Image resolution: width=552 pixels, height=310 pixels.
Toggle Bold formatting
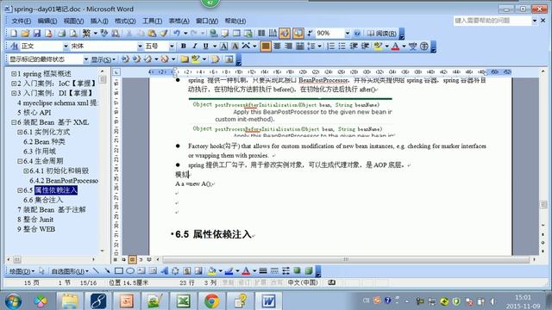pyautogui.click(x=183, y=46)
